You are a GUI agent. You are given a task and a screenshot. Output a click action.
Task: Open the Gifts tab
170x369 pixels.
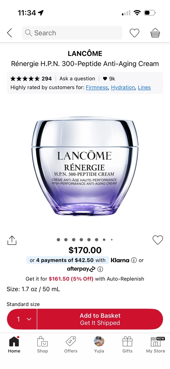click(127, 345)
